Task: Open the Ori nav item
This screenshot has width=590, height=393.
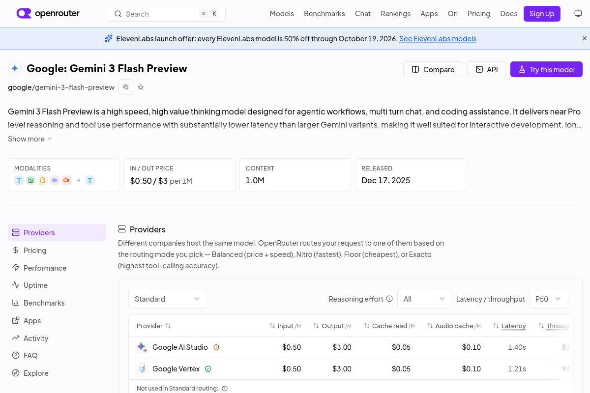Action: tap(453, 14)
